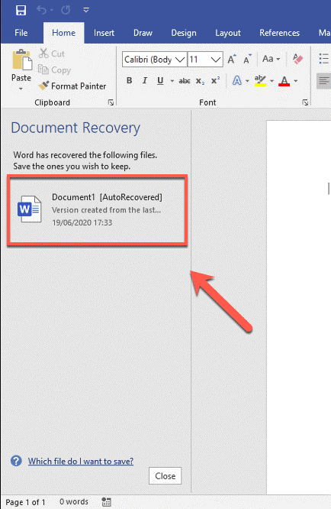Image resolution: width=331 pixels, height=509 pixels.
Task: Apply subscript formatting
Action: [x=200, y=81]
